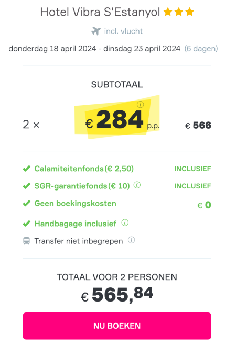Click the checkmark beside Geen boekingskosten
Viewport: 236px width, 346px height.
pos(27,203)
